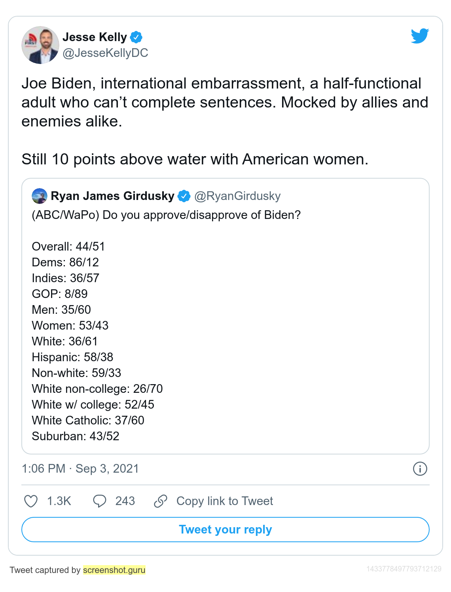Click Ryan James Girdusky's verified badge

point(184,196)
